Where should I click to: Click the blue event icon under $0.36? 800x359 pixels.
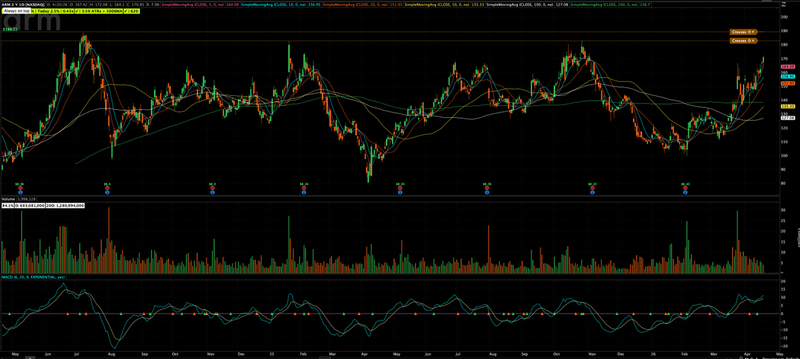pyautogui.click(x=19, y=192)
